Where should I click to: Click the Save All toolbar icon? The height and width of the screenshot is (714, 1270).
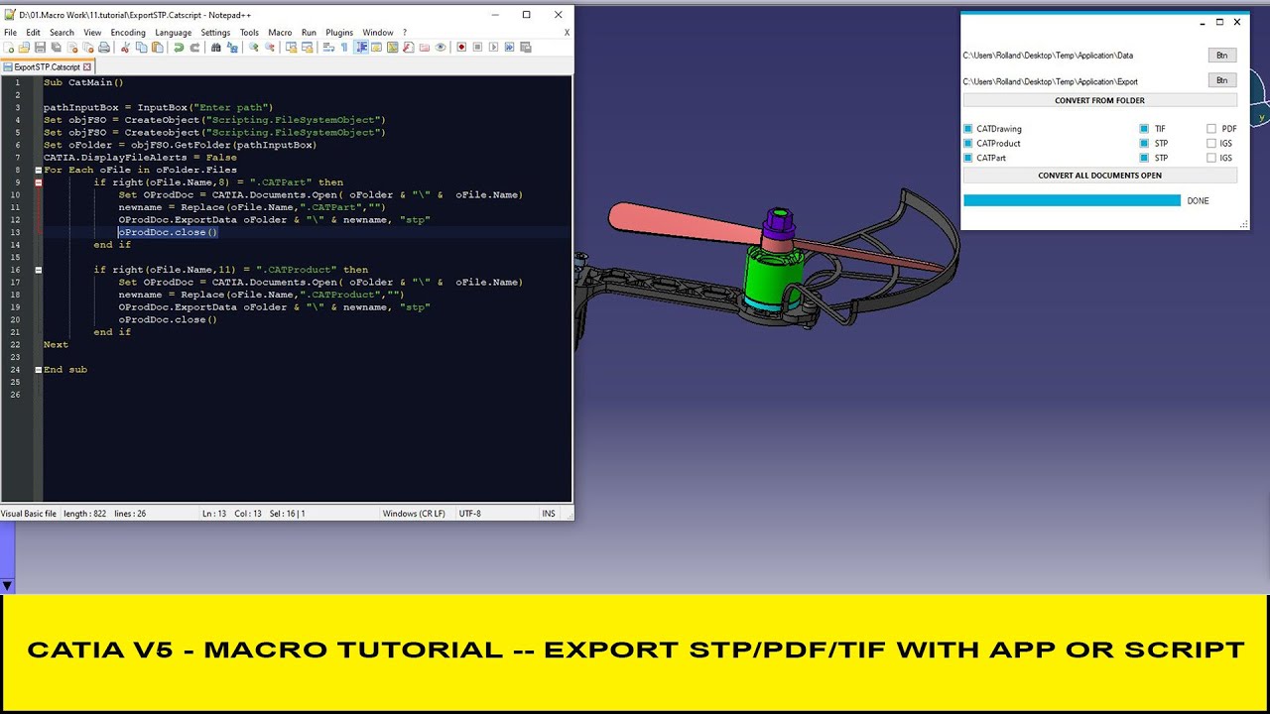coord(57,48)
